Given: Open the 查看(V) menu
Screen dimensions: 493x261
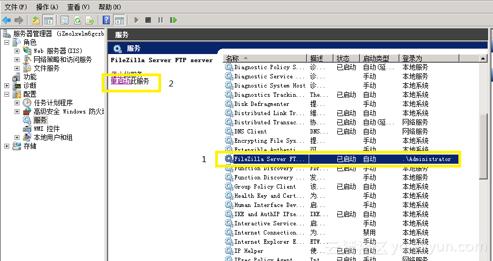Looking at the screenshot, I should coord(78,7).
